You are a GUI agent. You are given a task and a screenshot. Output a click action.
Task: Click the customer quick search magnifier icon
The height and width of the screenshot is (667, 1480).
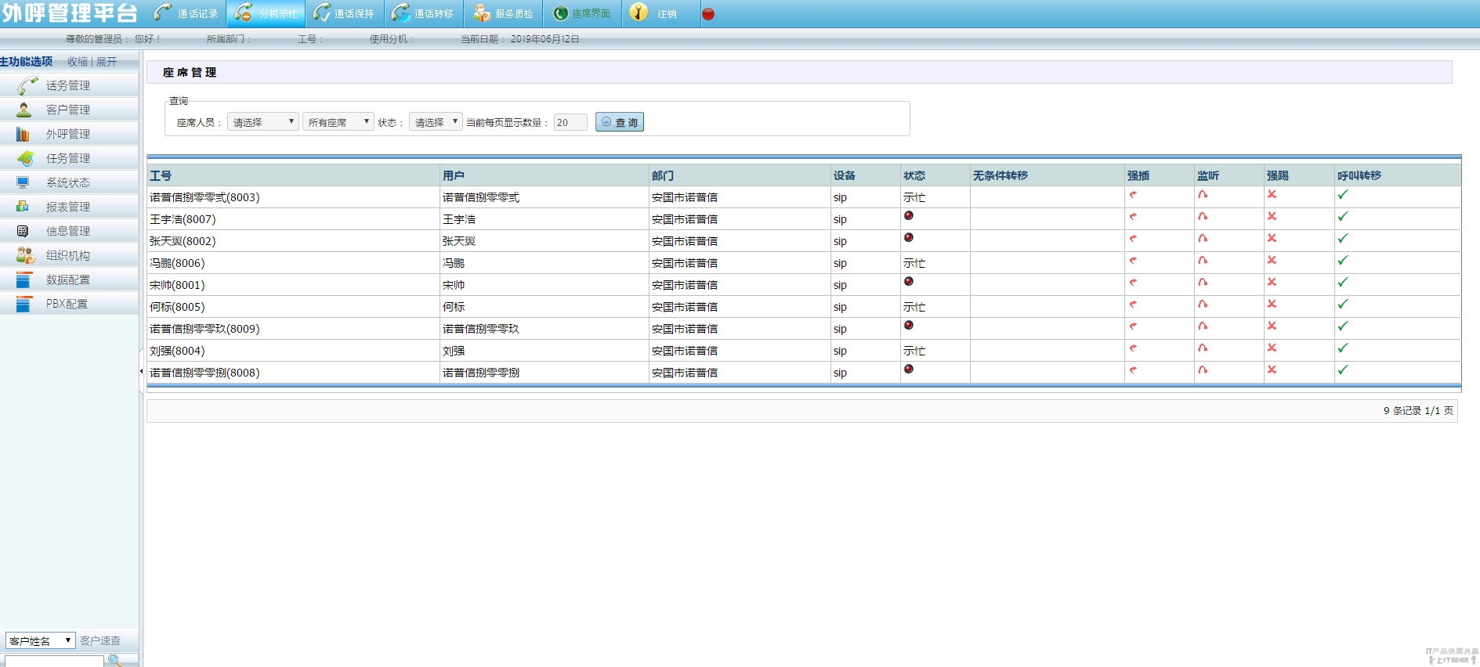click(x=115, y=660)
